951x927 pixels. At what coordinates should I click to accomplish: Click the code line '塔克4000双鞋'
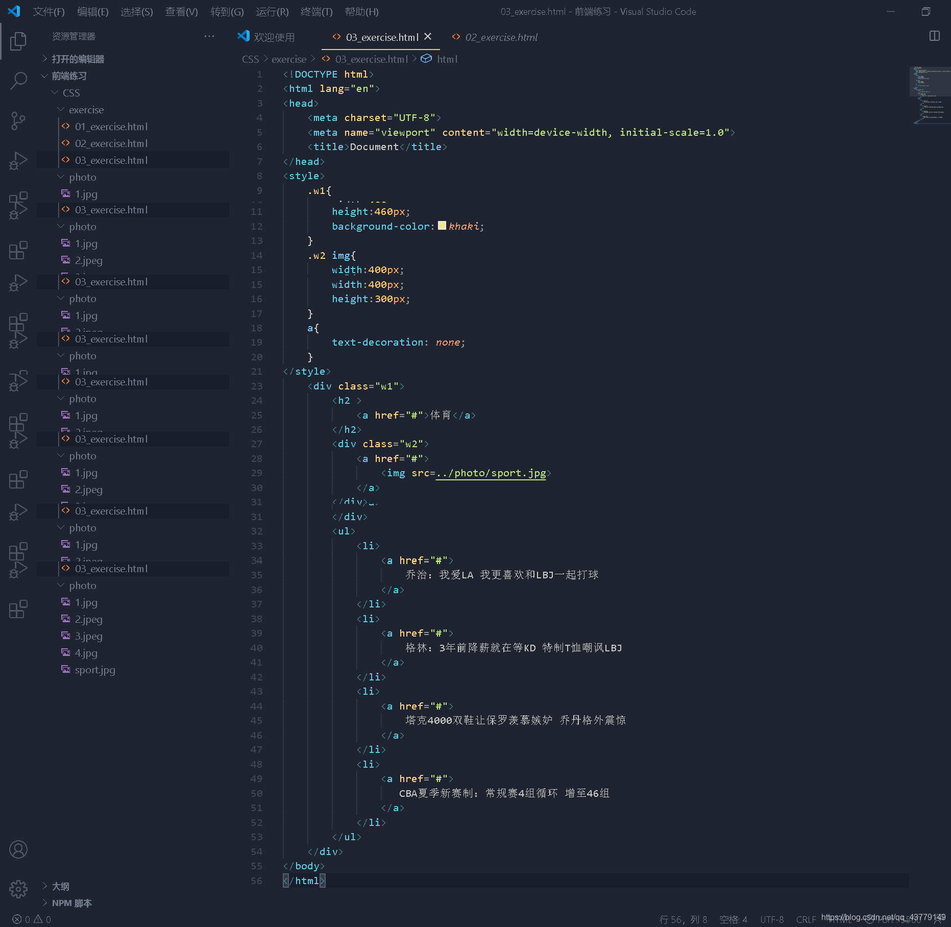click(x=516, y=720)
